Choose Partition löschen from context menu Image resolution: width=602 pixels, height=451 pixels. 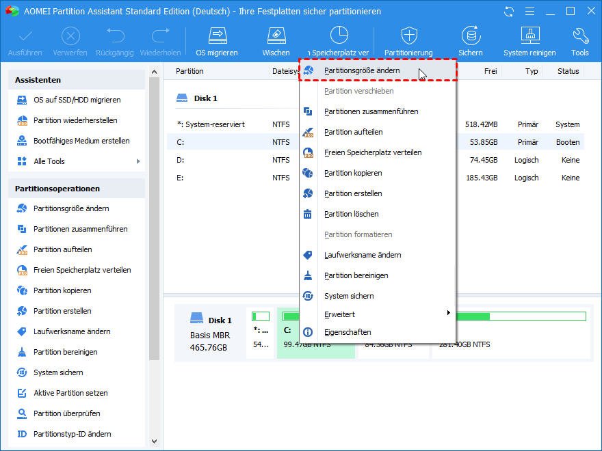378,214
